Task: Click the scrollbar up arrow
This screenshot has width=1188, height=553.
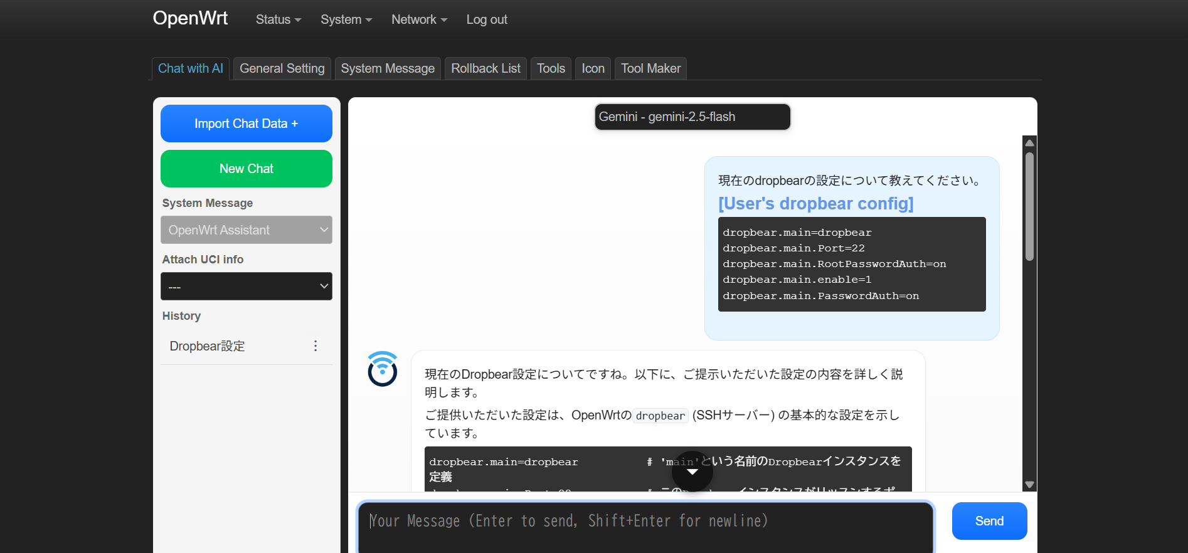Action: point(1029,143)
